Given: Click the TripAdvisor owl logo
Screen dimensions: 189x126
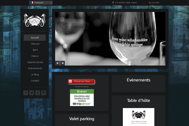Looking at the screenshot, I should tap(74, 104).
